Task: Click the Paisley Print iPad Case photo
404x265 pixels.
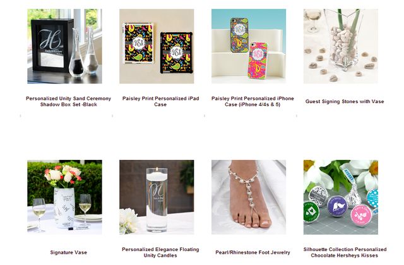Action: (157, 46)
